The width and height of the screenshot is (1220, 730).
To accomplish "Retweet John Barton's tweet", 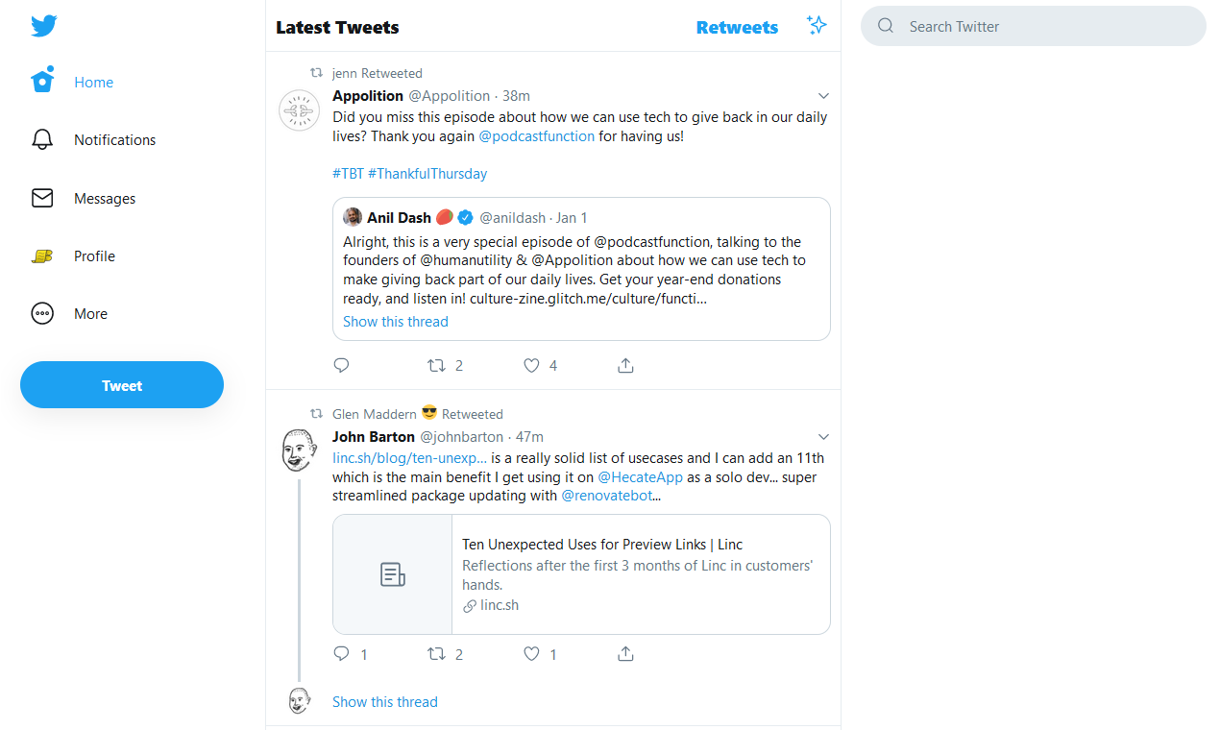I will [x=438, y=653].
